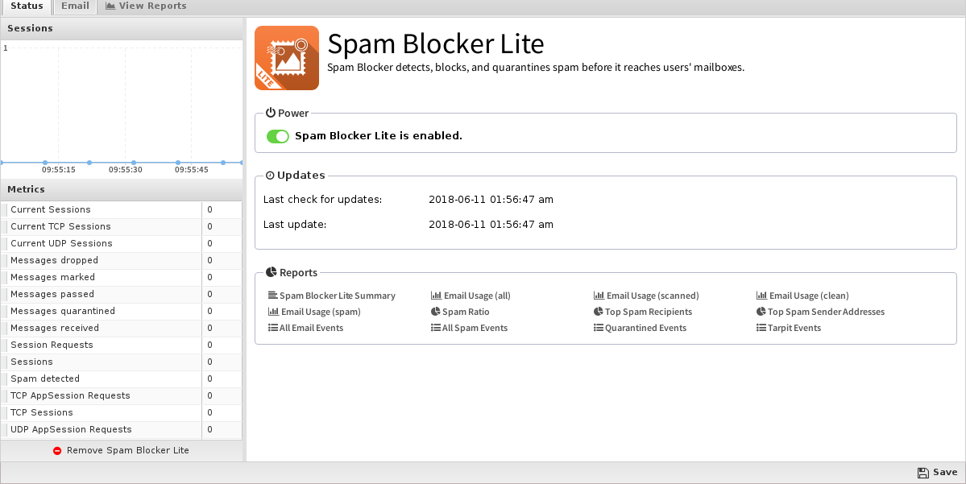Click the pie chart icon for Spam Ratio

coord(436,312)
